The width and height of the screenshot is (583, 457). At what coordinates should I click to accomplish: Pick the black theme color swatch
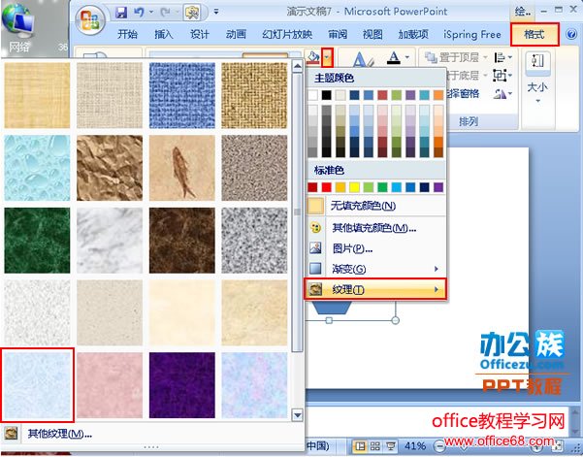[326, 95]
